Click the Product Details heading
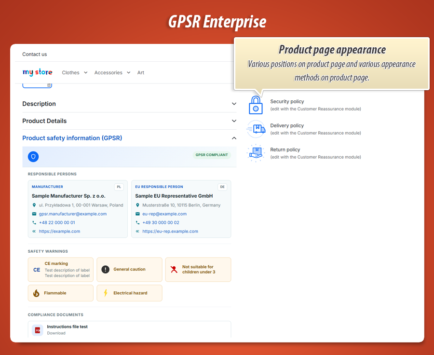Screen dimensions: 434x355 coord(44,121)
